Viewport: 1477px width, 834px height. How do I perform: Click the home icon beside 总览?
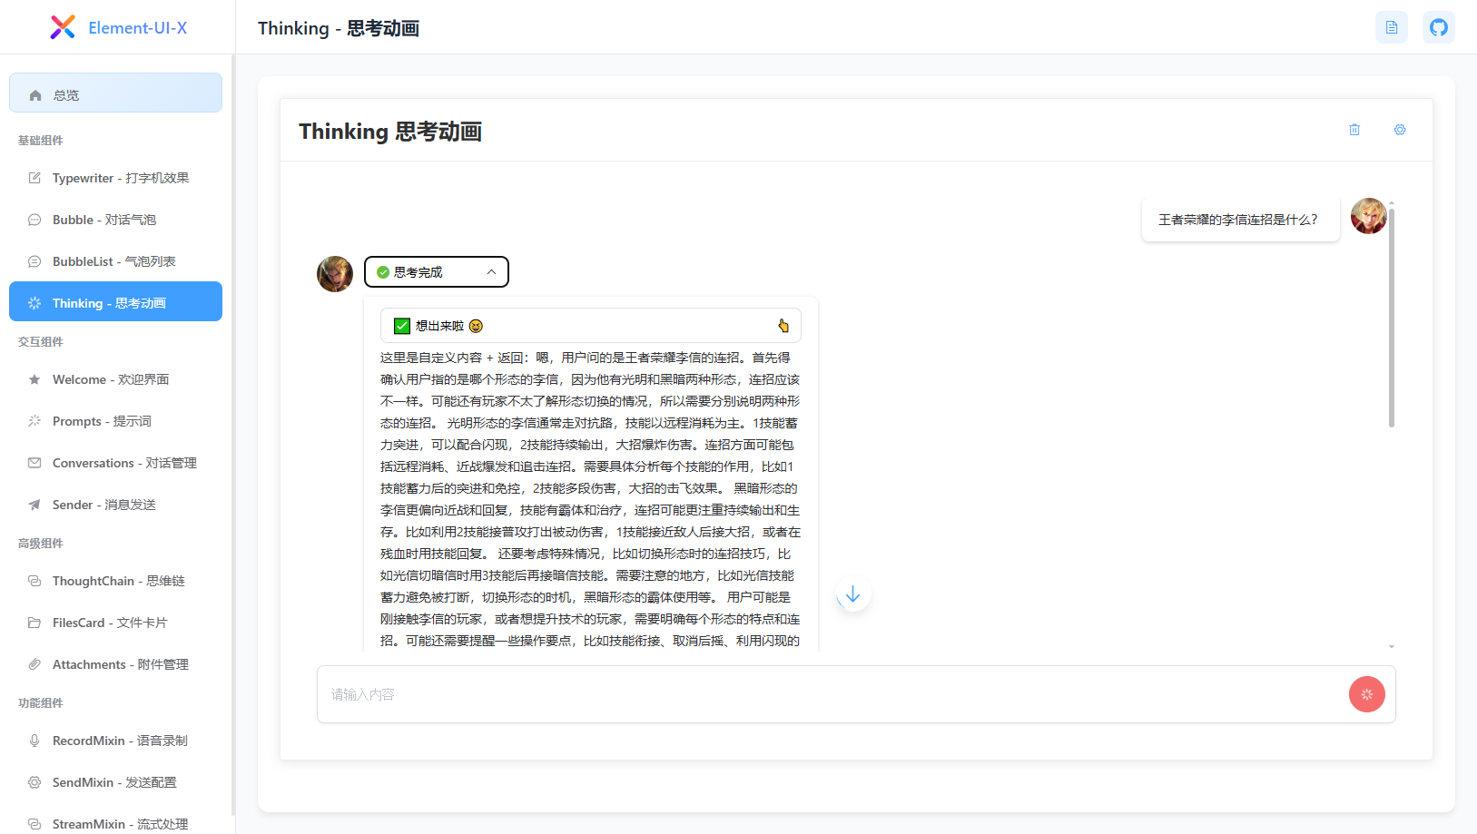point(34,93)
